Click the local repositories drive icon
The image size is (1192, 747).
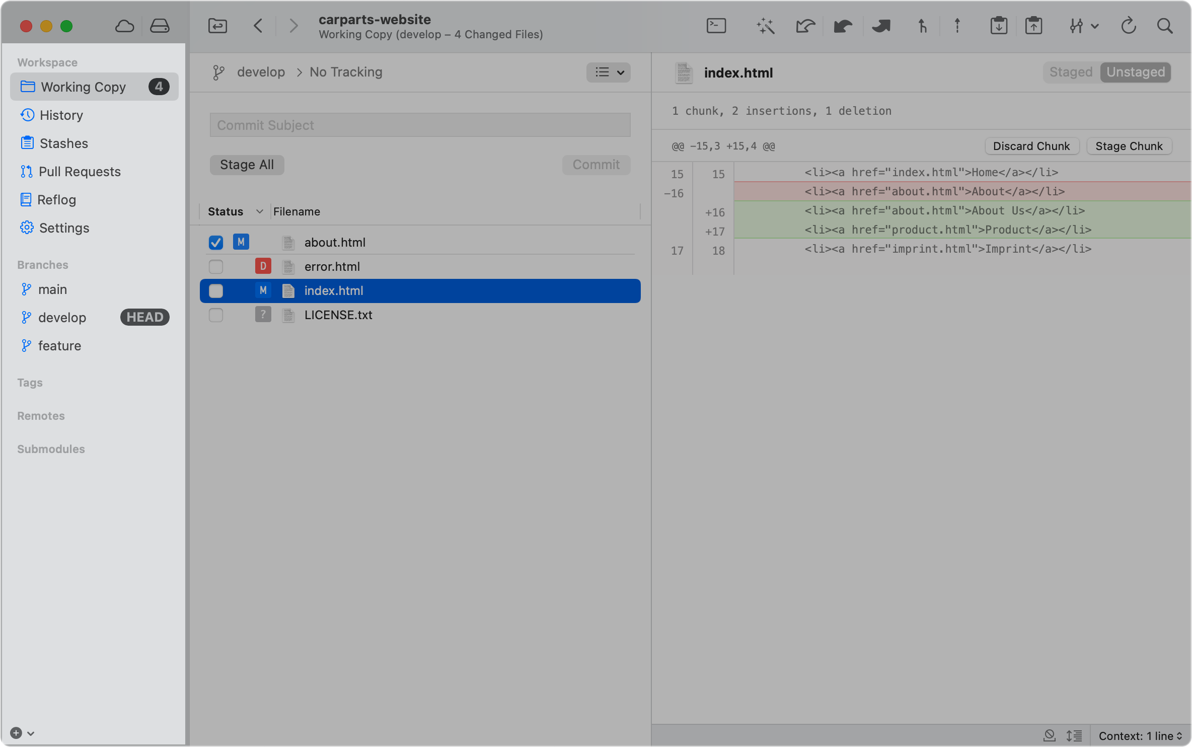(160, 26)
